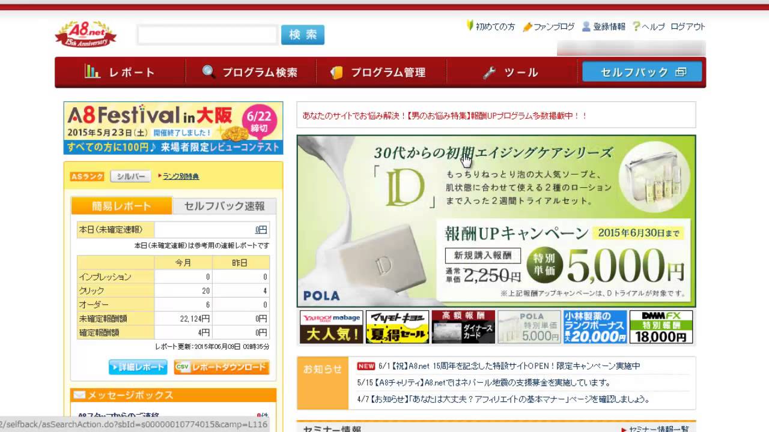The height and width of the screenshot is (432, 769).
Task: Click the new-window icon on セルフバック button
Action: pos(681,72)
